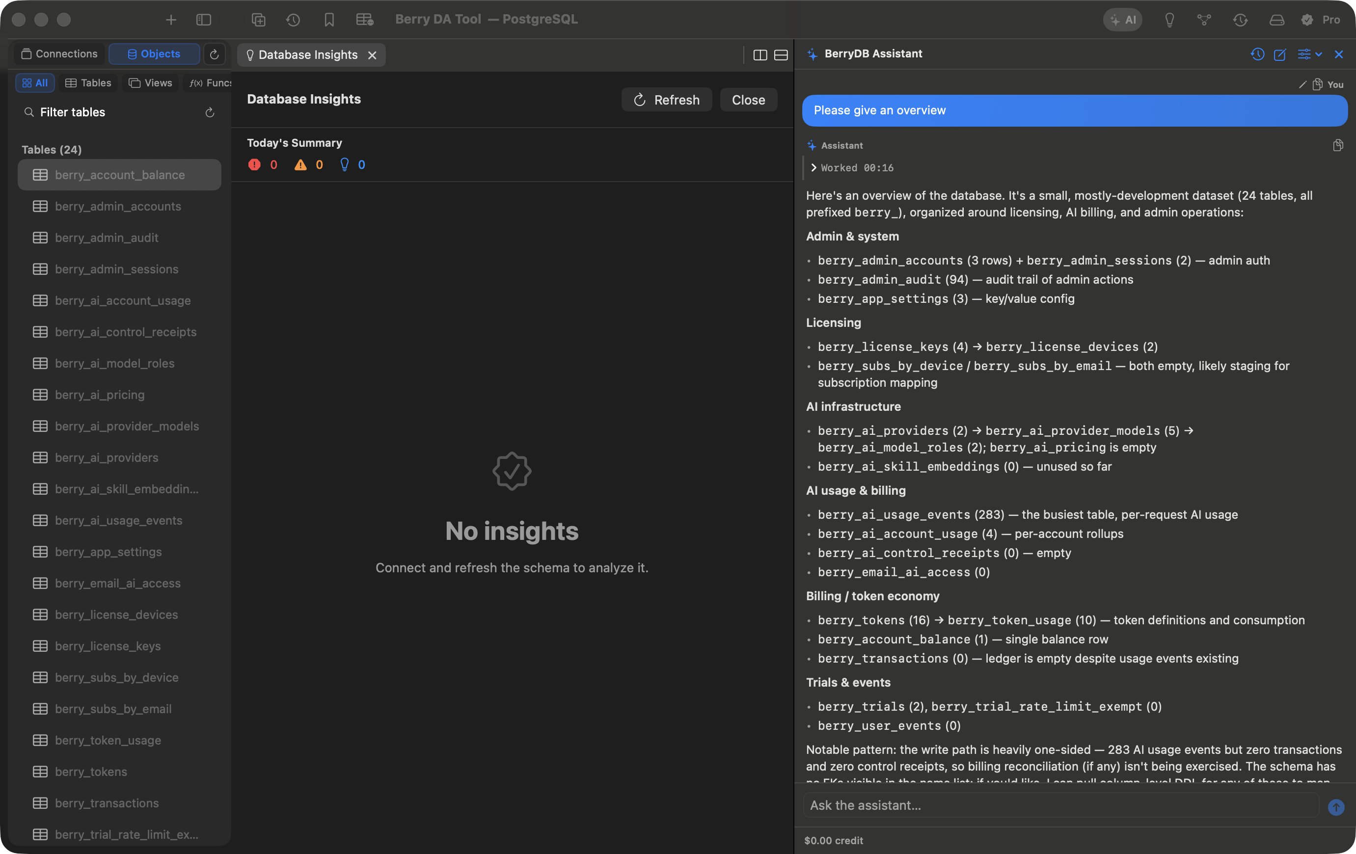Toggle the sidebar panel icon in title bar
This screenshot has width=1356, height=854.
click(203, 20)
